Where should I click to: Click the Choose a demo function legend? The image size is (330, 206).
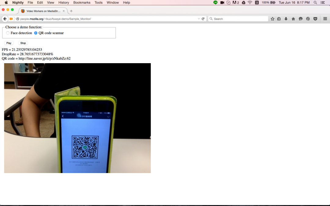tap(24, 27)
